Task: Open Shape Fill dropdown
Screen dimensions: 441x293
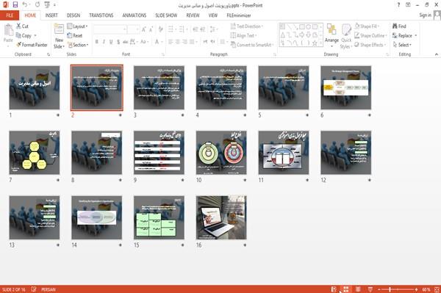Action: tap(367, 26)
